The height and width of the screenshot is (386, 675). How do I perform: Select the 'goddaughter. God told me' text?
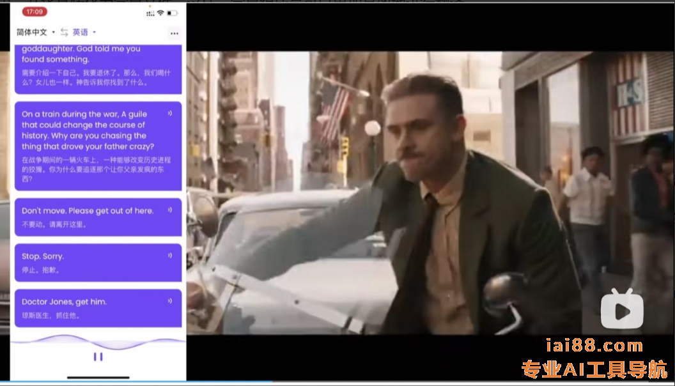(x=81, y=54)
